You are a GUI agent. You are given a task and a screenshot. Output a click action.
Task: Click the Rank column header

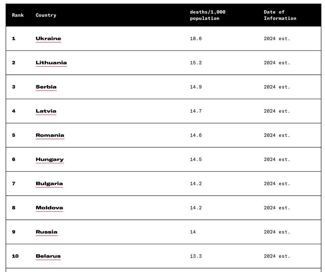point(18,15)
